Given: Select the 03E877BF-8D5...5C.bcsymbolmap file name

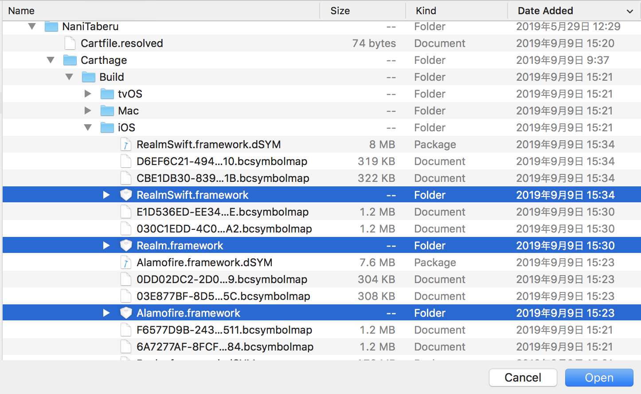Looking at the screenshot, I should [223, 296].
